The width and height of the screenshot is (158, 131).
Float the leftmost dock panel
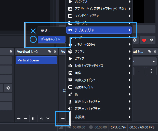point(11,51)
